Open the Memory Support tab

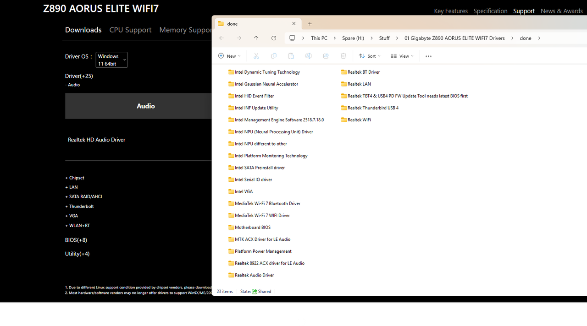[x=185, y=30]
